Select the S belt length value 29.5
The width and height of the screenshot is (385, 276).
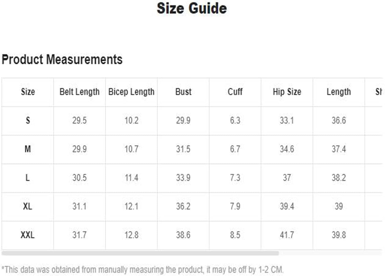tap(79, 120)
